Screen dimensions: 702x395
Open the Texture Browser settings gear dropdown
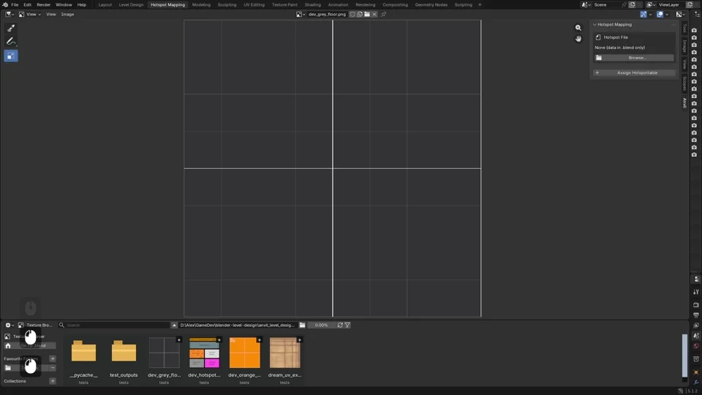(10, 325)
